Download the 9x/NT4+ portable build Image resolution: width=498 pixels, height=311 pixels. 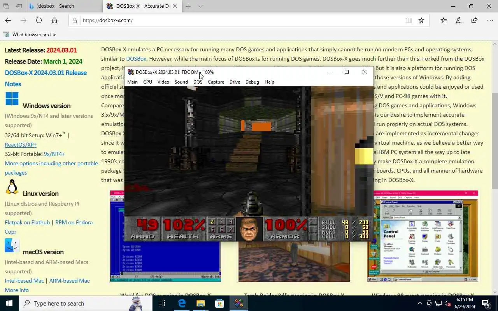(54, 154)
